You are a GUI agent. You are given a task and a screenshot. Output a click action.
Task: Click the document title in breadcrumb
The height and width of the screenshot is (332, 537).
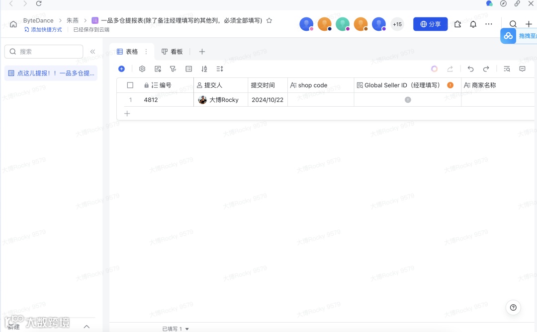tap(181, 20)
